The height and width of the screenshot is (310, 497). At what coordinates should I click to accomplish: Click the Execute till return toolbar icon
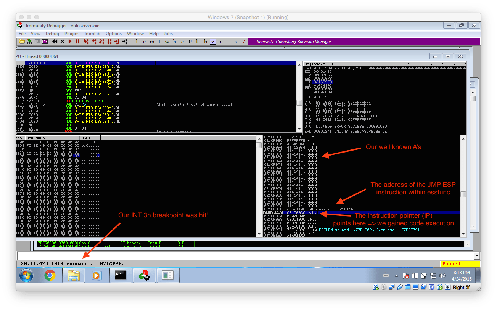point(116,42)
